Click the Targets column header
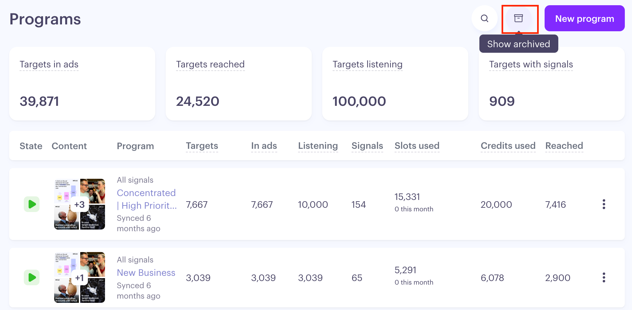This screenshot has height=310, width=632. (x=202, y=146)
